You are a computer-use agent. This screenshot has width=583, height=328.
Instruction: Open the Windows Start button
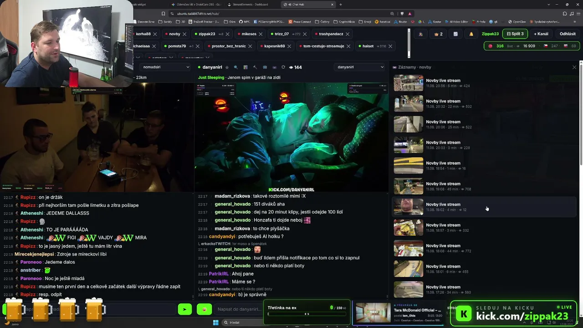pos(215,323)
